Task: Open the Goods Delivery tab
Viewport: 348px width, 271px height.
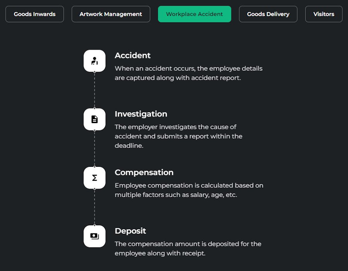Action: click(x=268, y=14)
